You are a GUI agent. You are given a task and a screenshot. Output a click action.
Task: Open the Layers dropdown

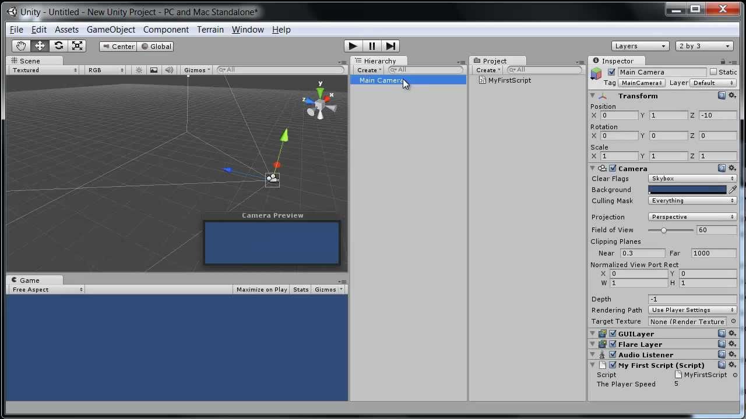point(640,46)
